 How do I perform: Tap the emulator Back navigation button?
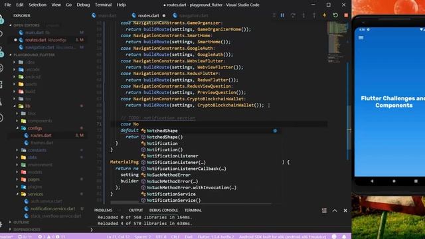pyautogui.click(x=372, y=181)
